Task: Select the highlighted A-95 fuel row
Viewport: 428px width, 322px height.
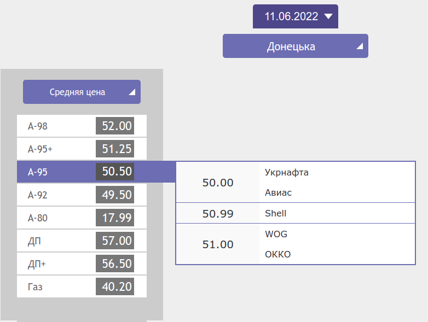Action: (82, 172)
